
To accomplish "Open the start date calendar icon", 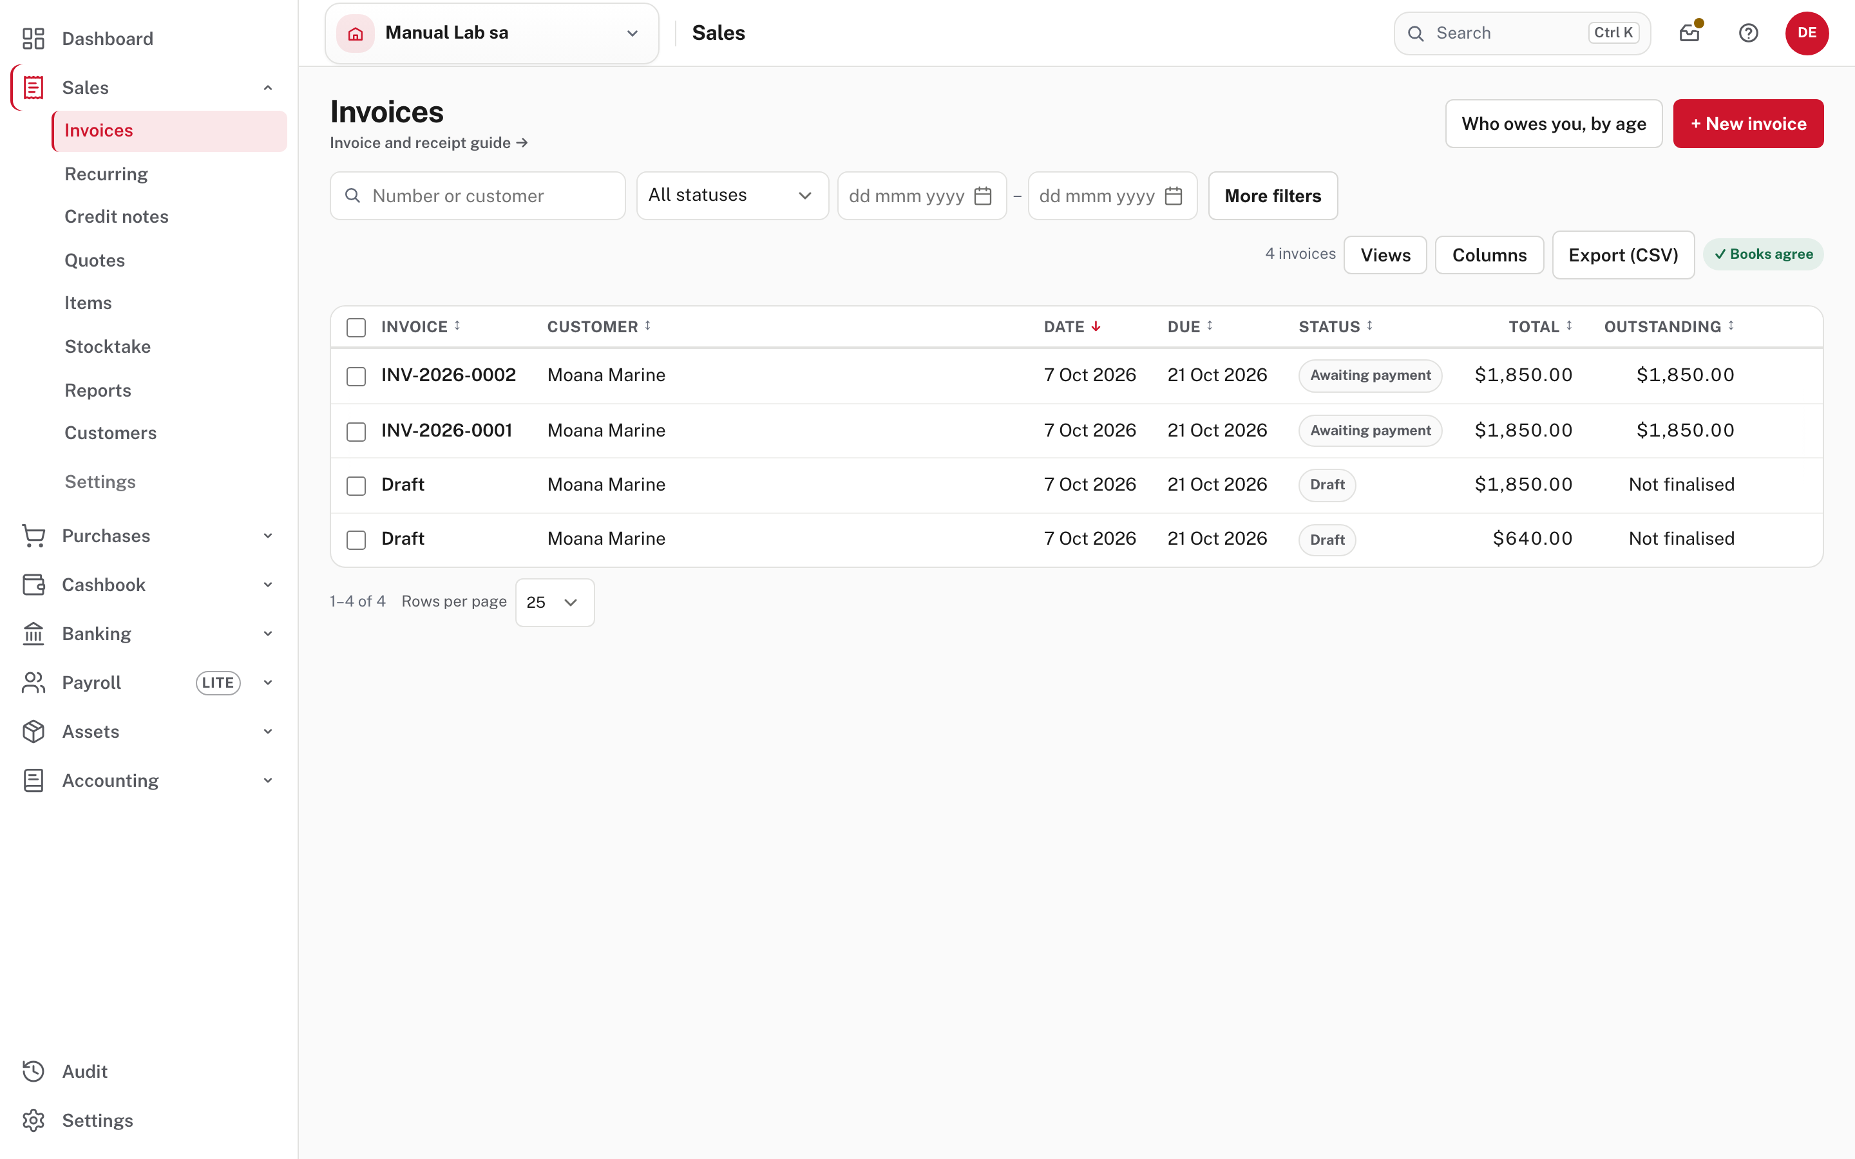I will click(x=983, y=196).
